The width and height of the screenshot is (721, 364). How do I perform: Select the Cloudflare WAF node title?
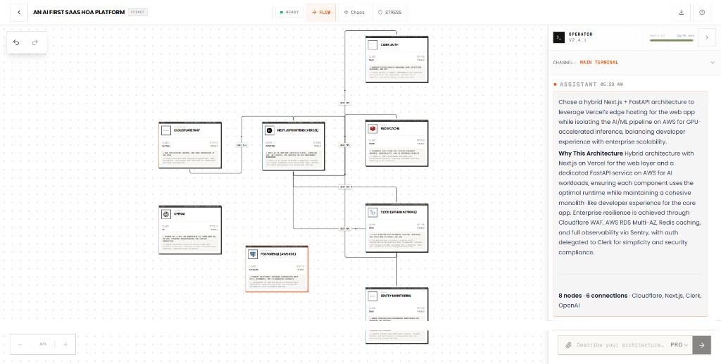(187, 130)
